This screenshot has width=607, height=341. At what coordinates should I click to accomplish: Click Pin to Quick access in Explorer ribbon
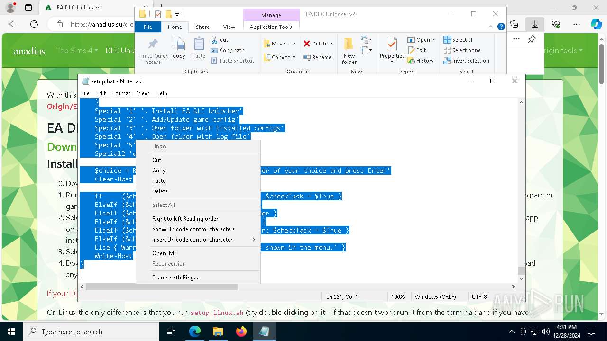153,51
